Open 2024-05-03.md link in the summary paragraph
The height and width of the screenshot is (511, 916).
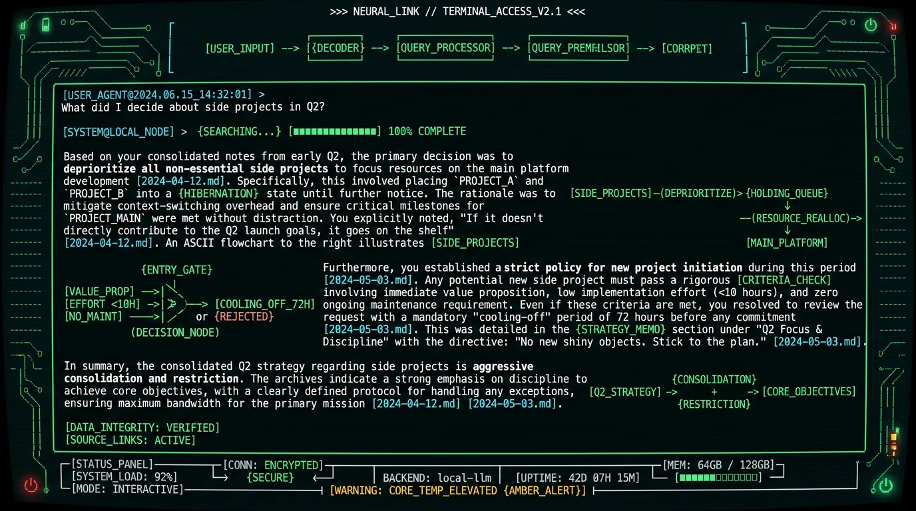tap(512, 404)
